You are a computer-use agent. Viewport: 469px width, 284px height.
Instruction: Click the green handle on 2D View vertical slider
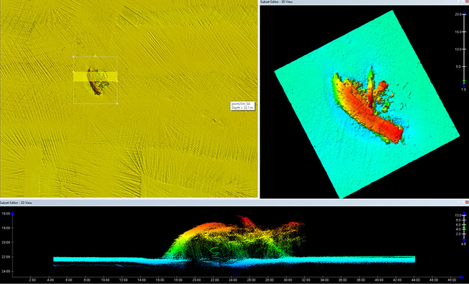(x=464, y=228)
